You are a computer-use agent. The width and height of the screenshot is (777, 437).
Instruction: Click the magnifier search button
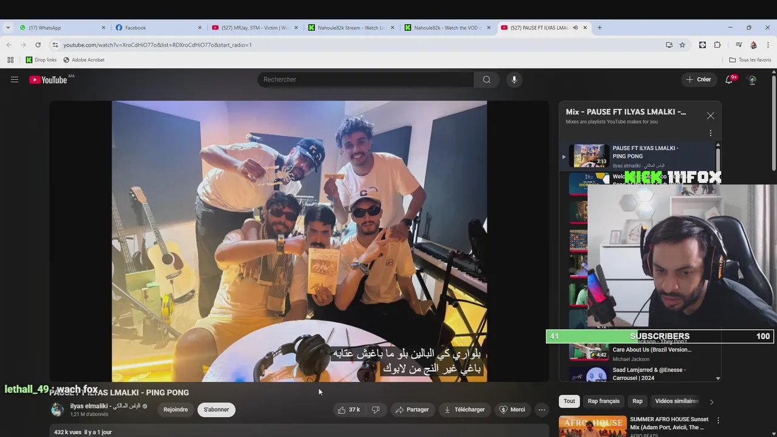click(x=487, y=80)
